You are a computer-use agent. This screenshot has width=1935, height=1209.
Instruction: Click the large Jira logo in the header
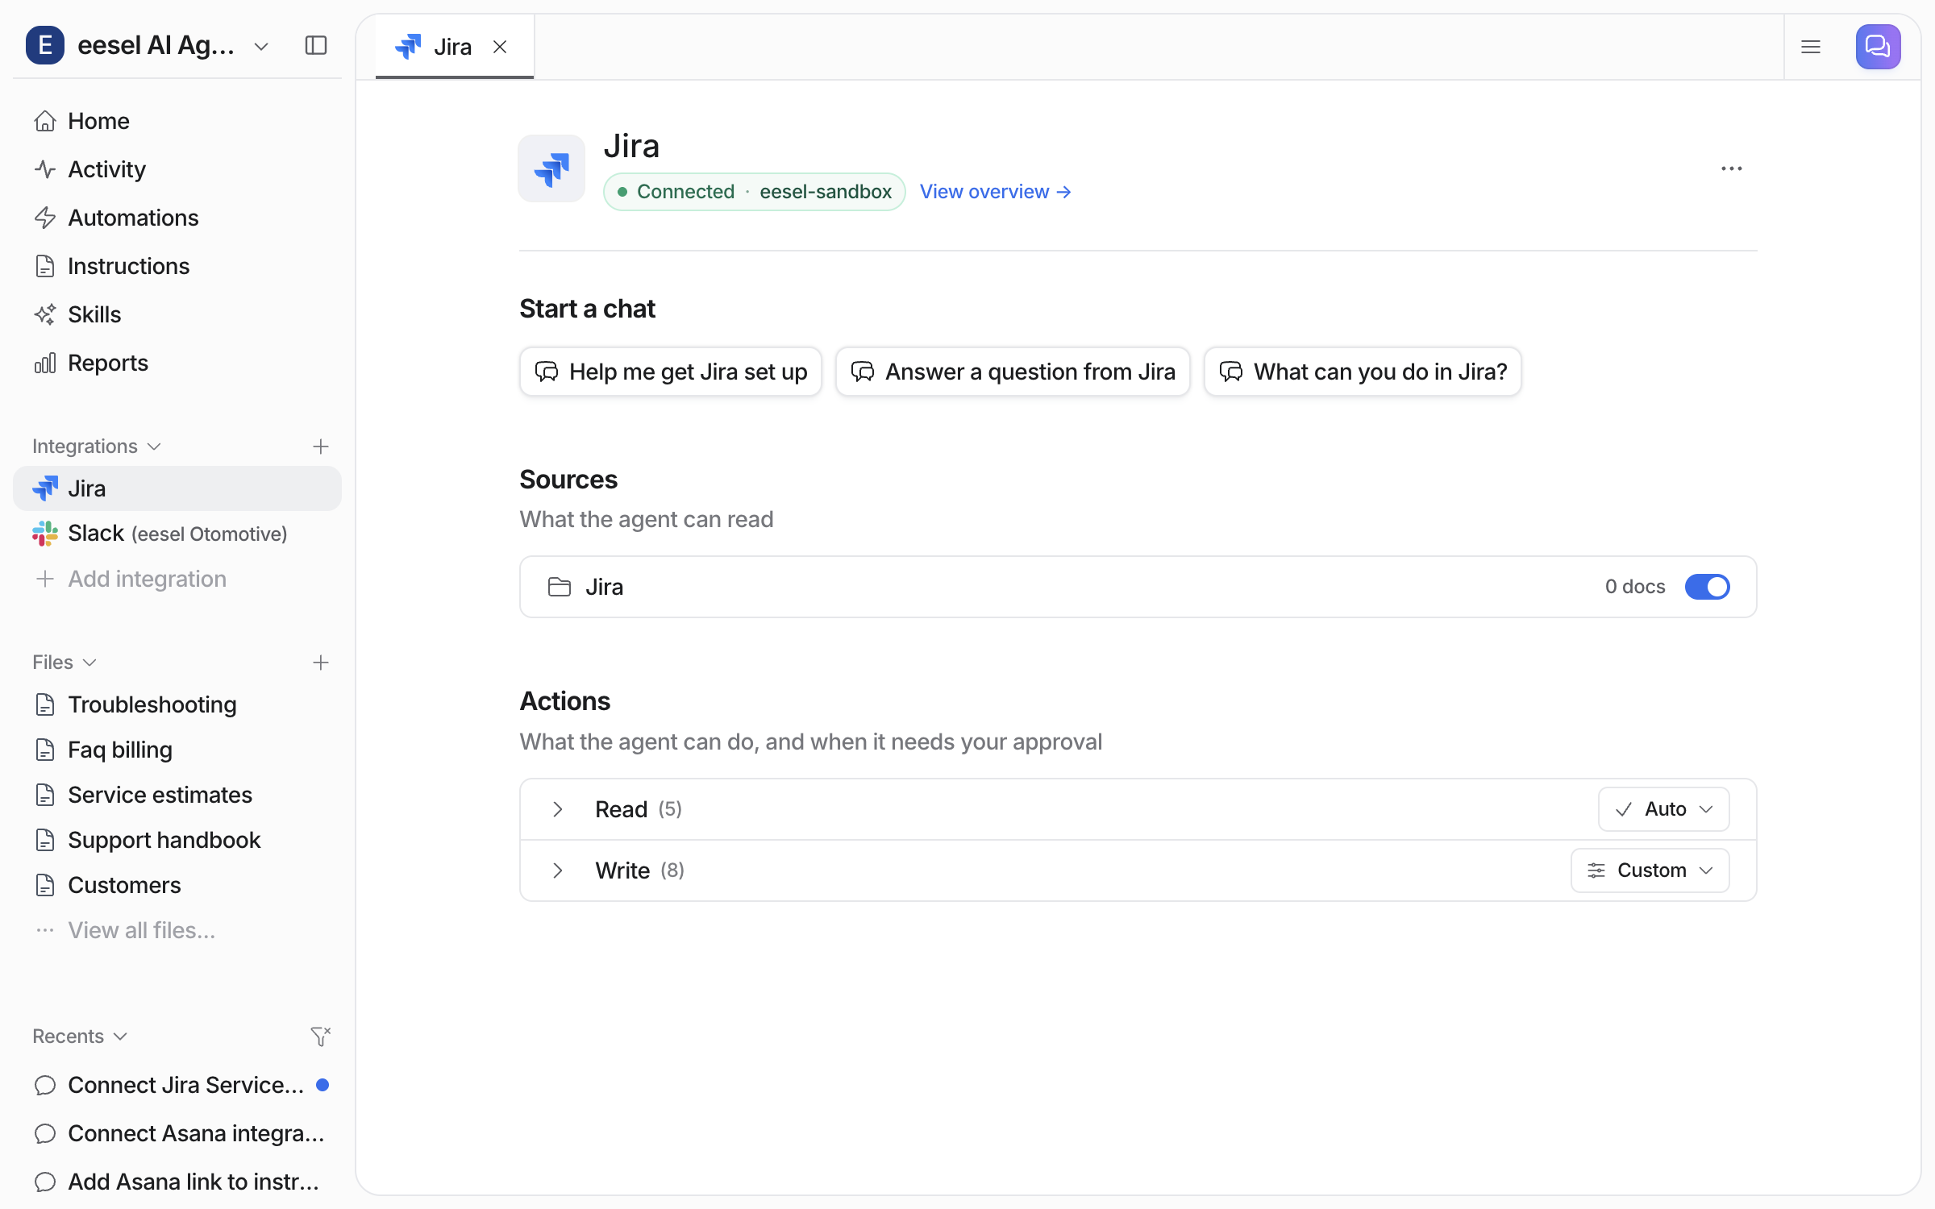[551, 168]
